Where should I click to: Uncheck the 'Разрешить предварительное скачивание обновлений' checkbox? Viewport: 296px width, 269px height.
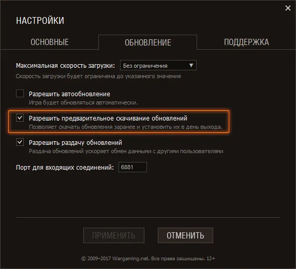pyautogui.click(x=20, y=117)
